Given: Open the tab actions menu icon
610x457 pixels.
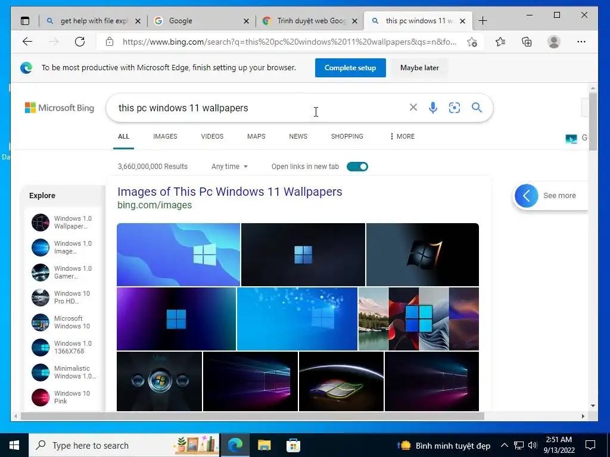Looking at the screenshot, I should pos(25,21).
